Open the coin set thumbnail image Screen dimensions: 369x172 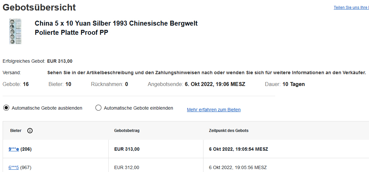coord(15,32)
